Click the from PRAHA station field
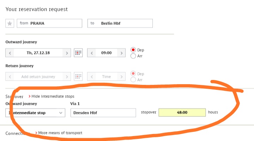254x141 pixels. tap(49, 23)
